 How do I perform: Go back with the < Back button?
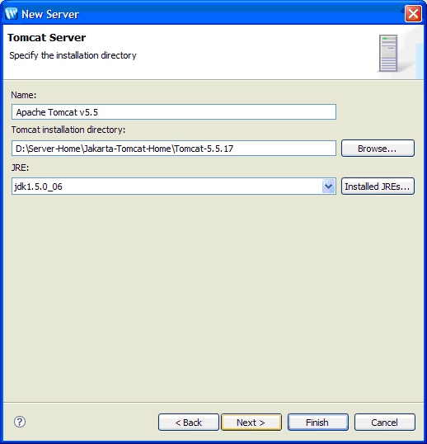click(189, 423)
